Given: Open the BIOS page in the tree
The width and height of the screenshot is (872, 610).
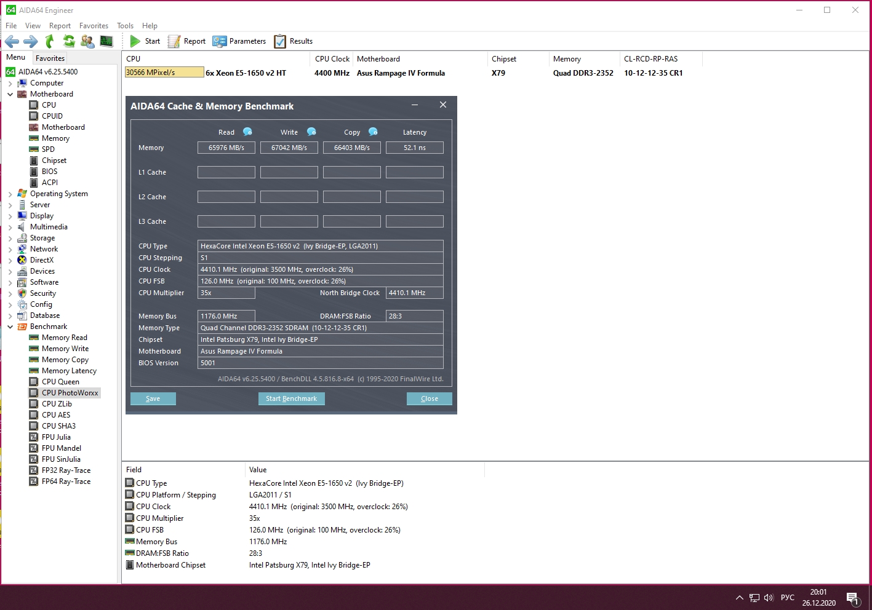Looking at the screenshot, I should tap(49, 172).
